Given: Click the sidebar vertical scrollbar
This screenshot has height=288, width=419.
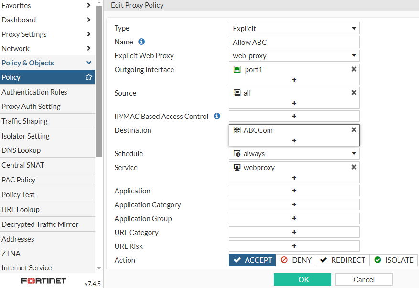Looking at the screenshot, I should 99,81.
